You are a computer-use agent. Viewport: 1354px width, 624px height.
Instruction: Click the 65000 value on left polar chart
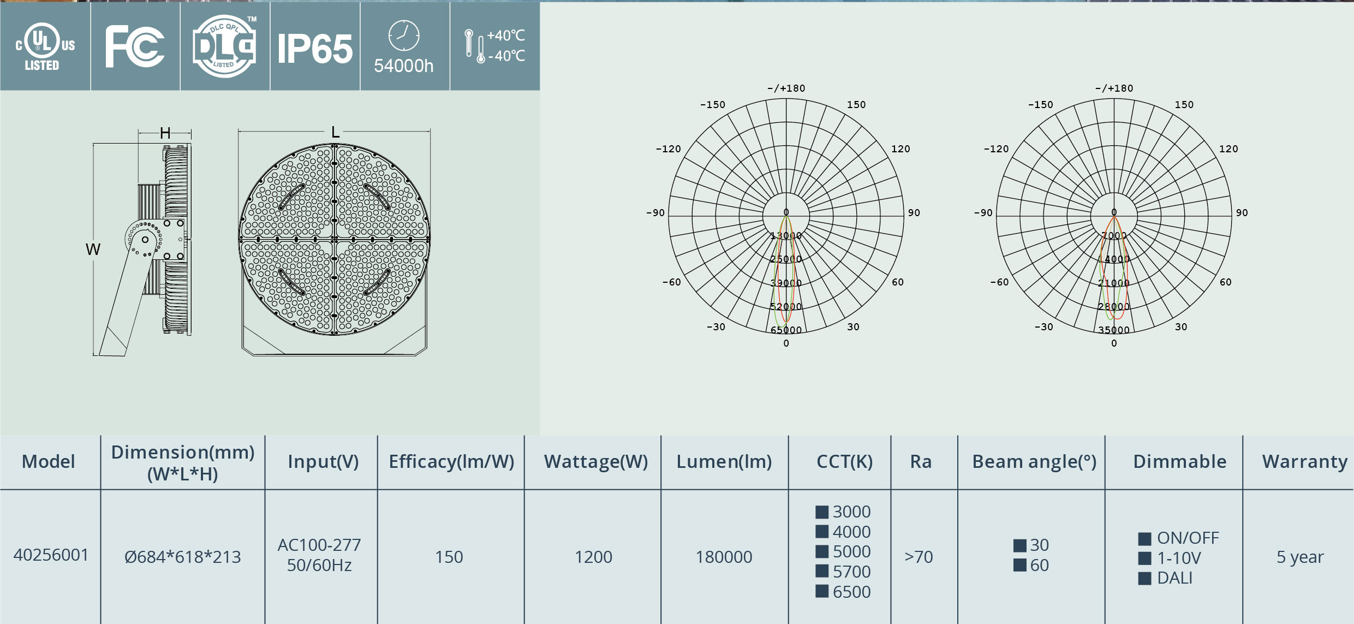click(786, 330)
